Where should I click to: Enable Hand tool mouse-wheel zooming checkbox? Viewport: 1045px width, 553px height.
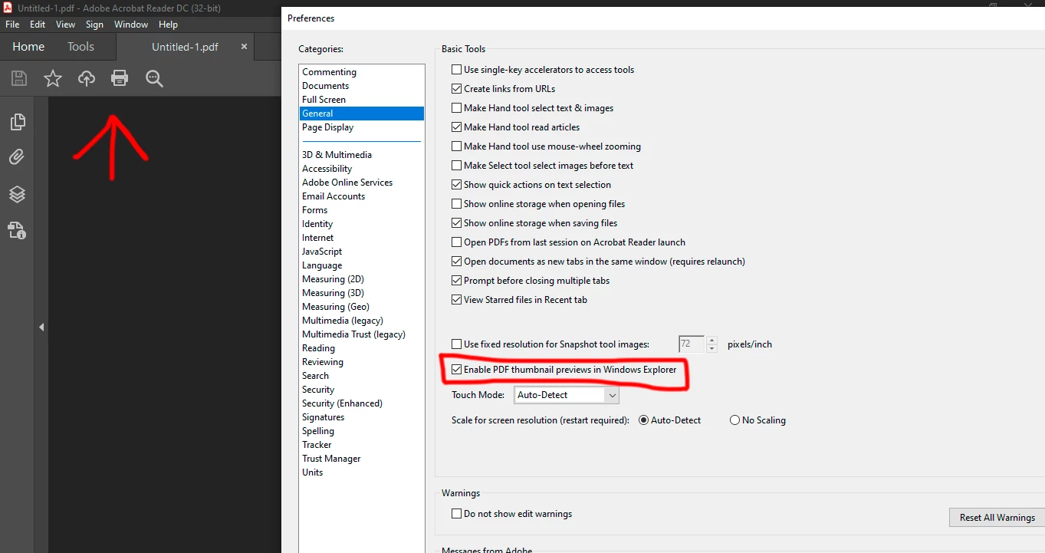tap(457, 146)
